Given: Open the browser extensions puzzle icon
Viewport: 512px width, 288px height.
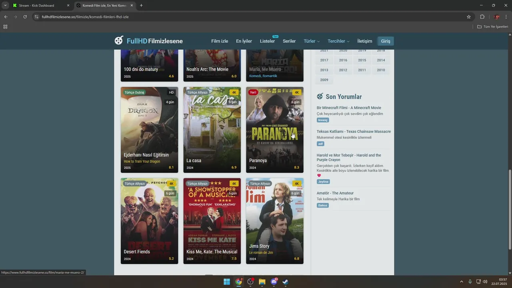Looking at the screenshot, I should tap(482, 17).
